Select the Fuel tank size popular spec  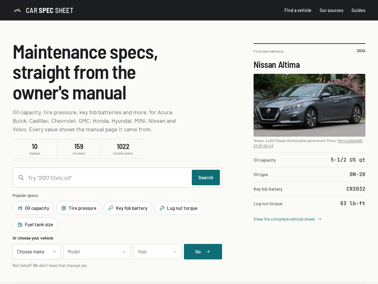pyautogui.click(x=35, y=225)
